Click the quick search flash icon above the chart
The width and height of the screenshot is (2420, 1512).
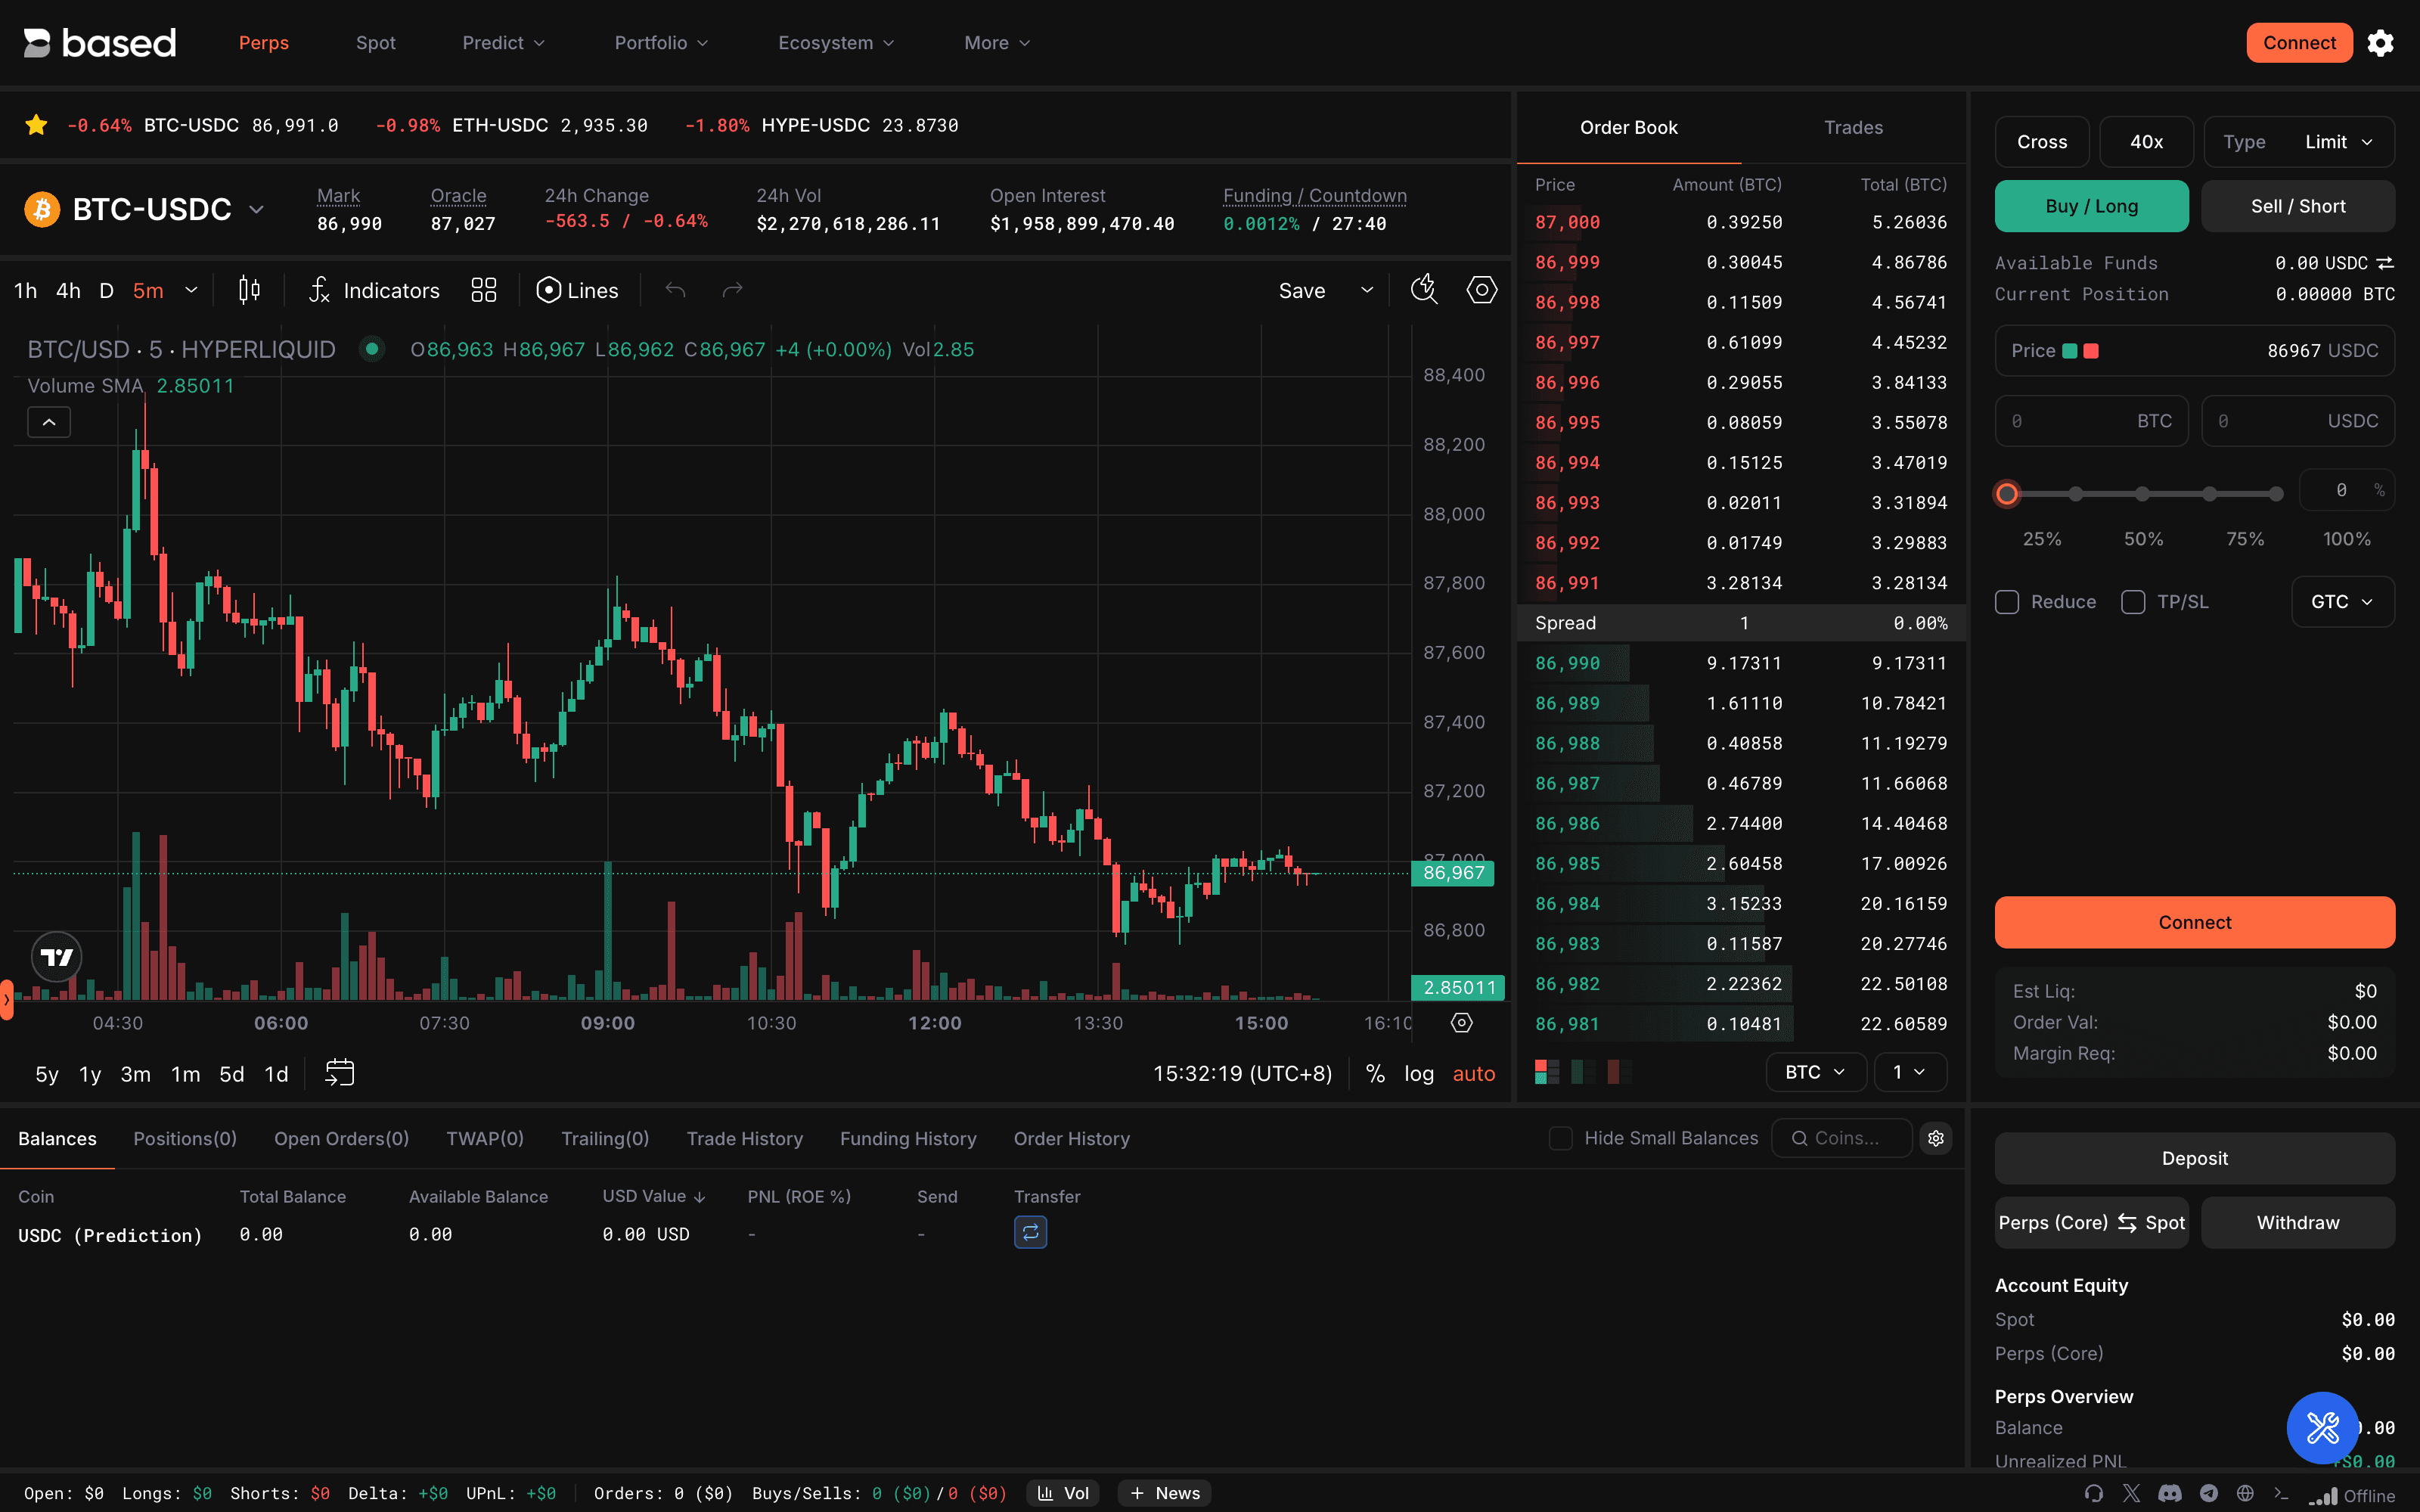pyautogui.click(x=1423, y=290)
